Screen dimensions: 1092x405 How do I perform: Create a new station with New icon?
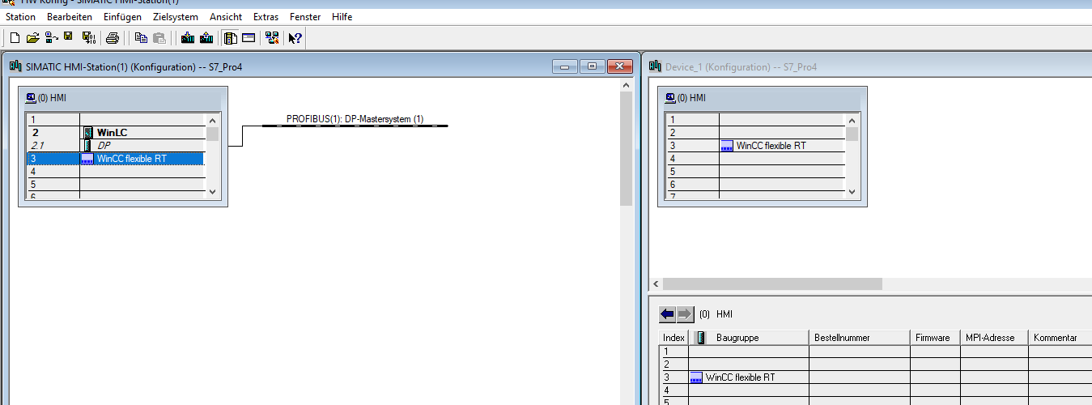pos(15,37)
